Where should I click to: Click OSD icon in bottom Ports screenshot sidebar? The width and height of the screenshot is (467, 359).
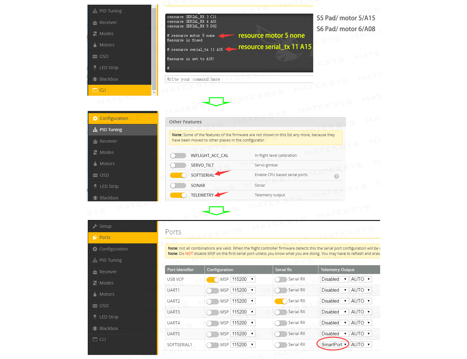[x=95, y=306]
